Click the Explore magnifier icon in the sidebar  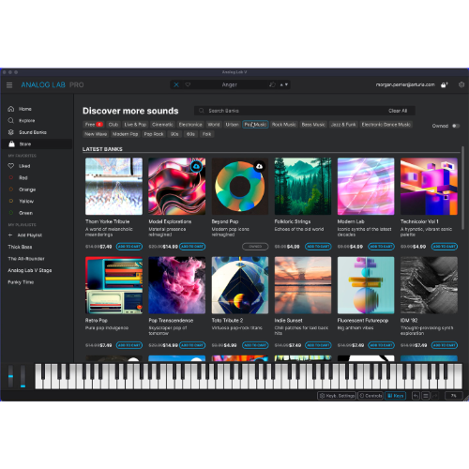tap(11, 121)
